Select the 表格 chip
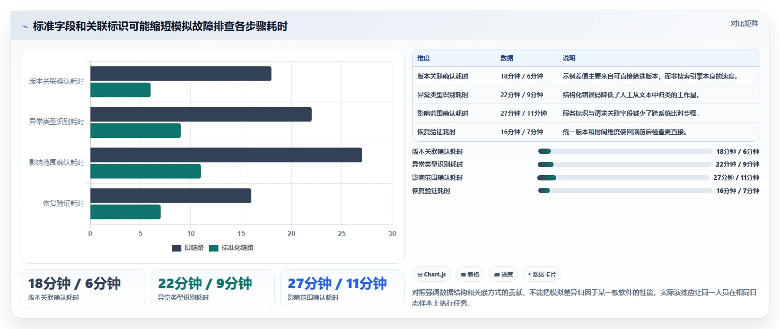 pyautogui.click(x=470, y=274)
